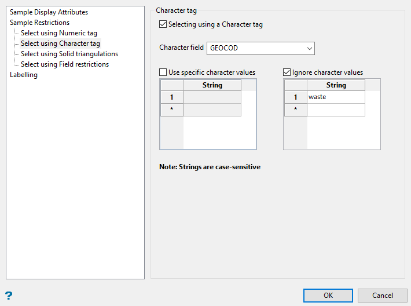411x306 pixels.
Task: Click first String cell in specific values table
Action: [x=212, y=97]
